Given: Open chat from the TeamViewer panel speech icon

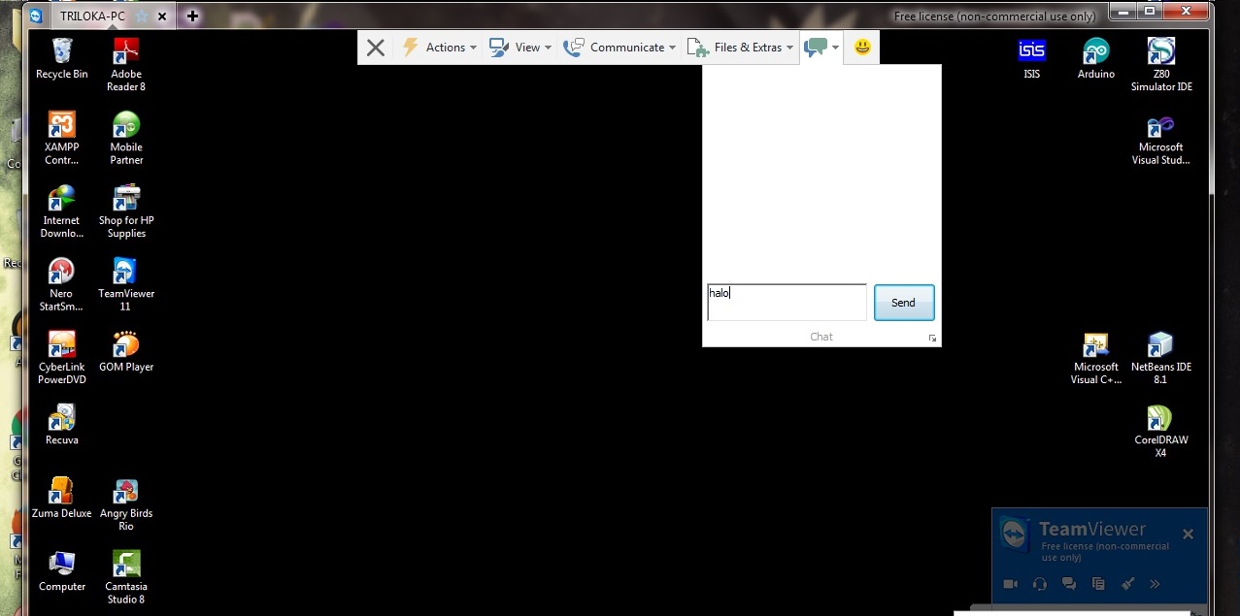Looking at the screenshot, I should pos(1068,583).
